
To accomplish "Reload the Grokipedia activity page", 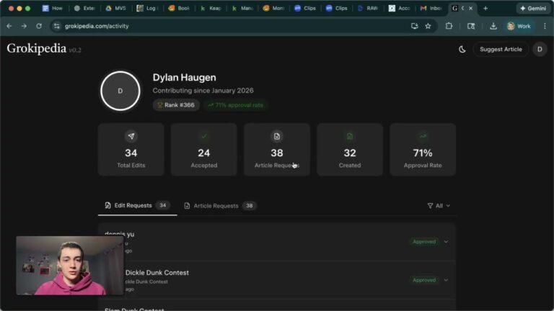I will [39, 26].
